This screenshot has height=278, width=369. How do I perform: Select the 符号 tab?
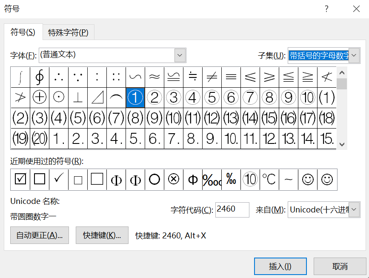[x=23, y=32]
